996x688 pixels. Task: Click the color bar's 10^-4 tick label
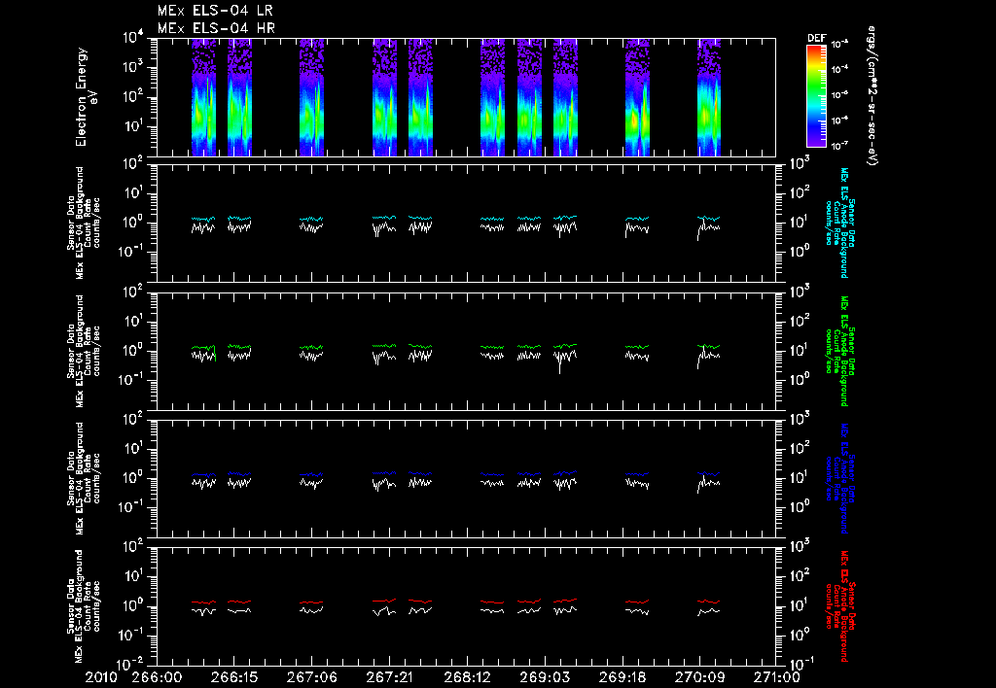pos(839,69)
